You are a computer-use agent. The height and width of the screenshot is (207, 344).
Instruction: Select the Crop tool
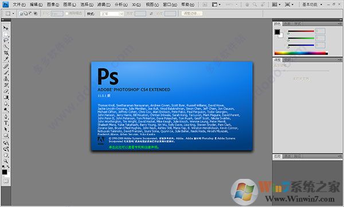[x=6, y=53]
